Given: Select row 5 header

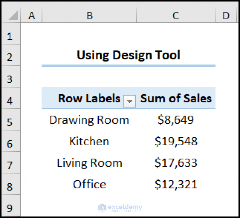Looking at the screenshot, I should point(11,119).
